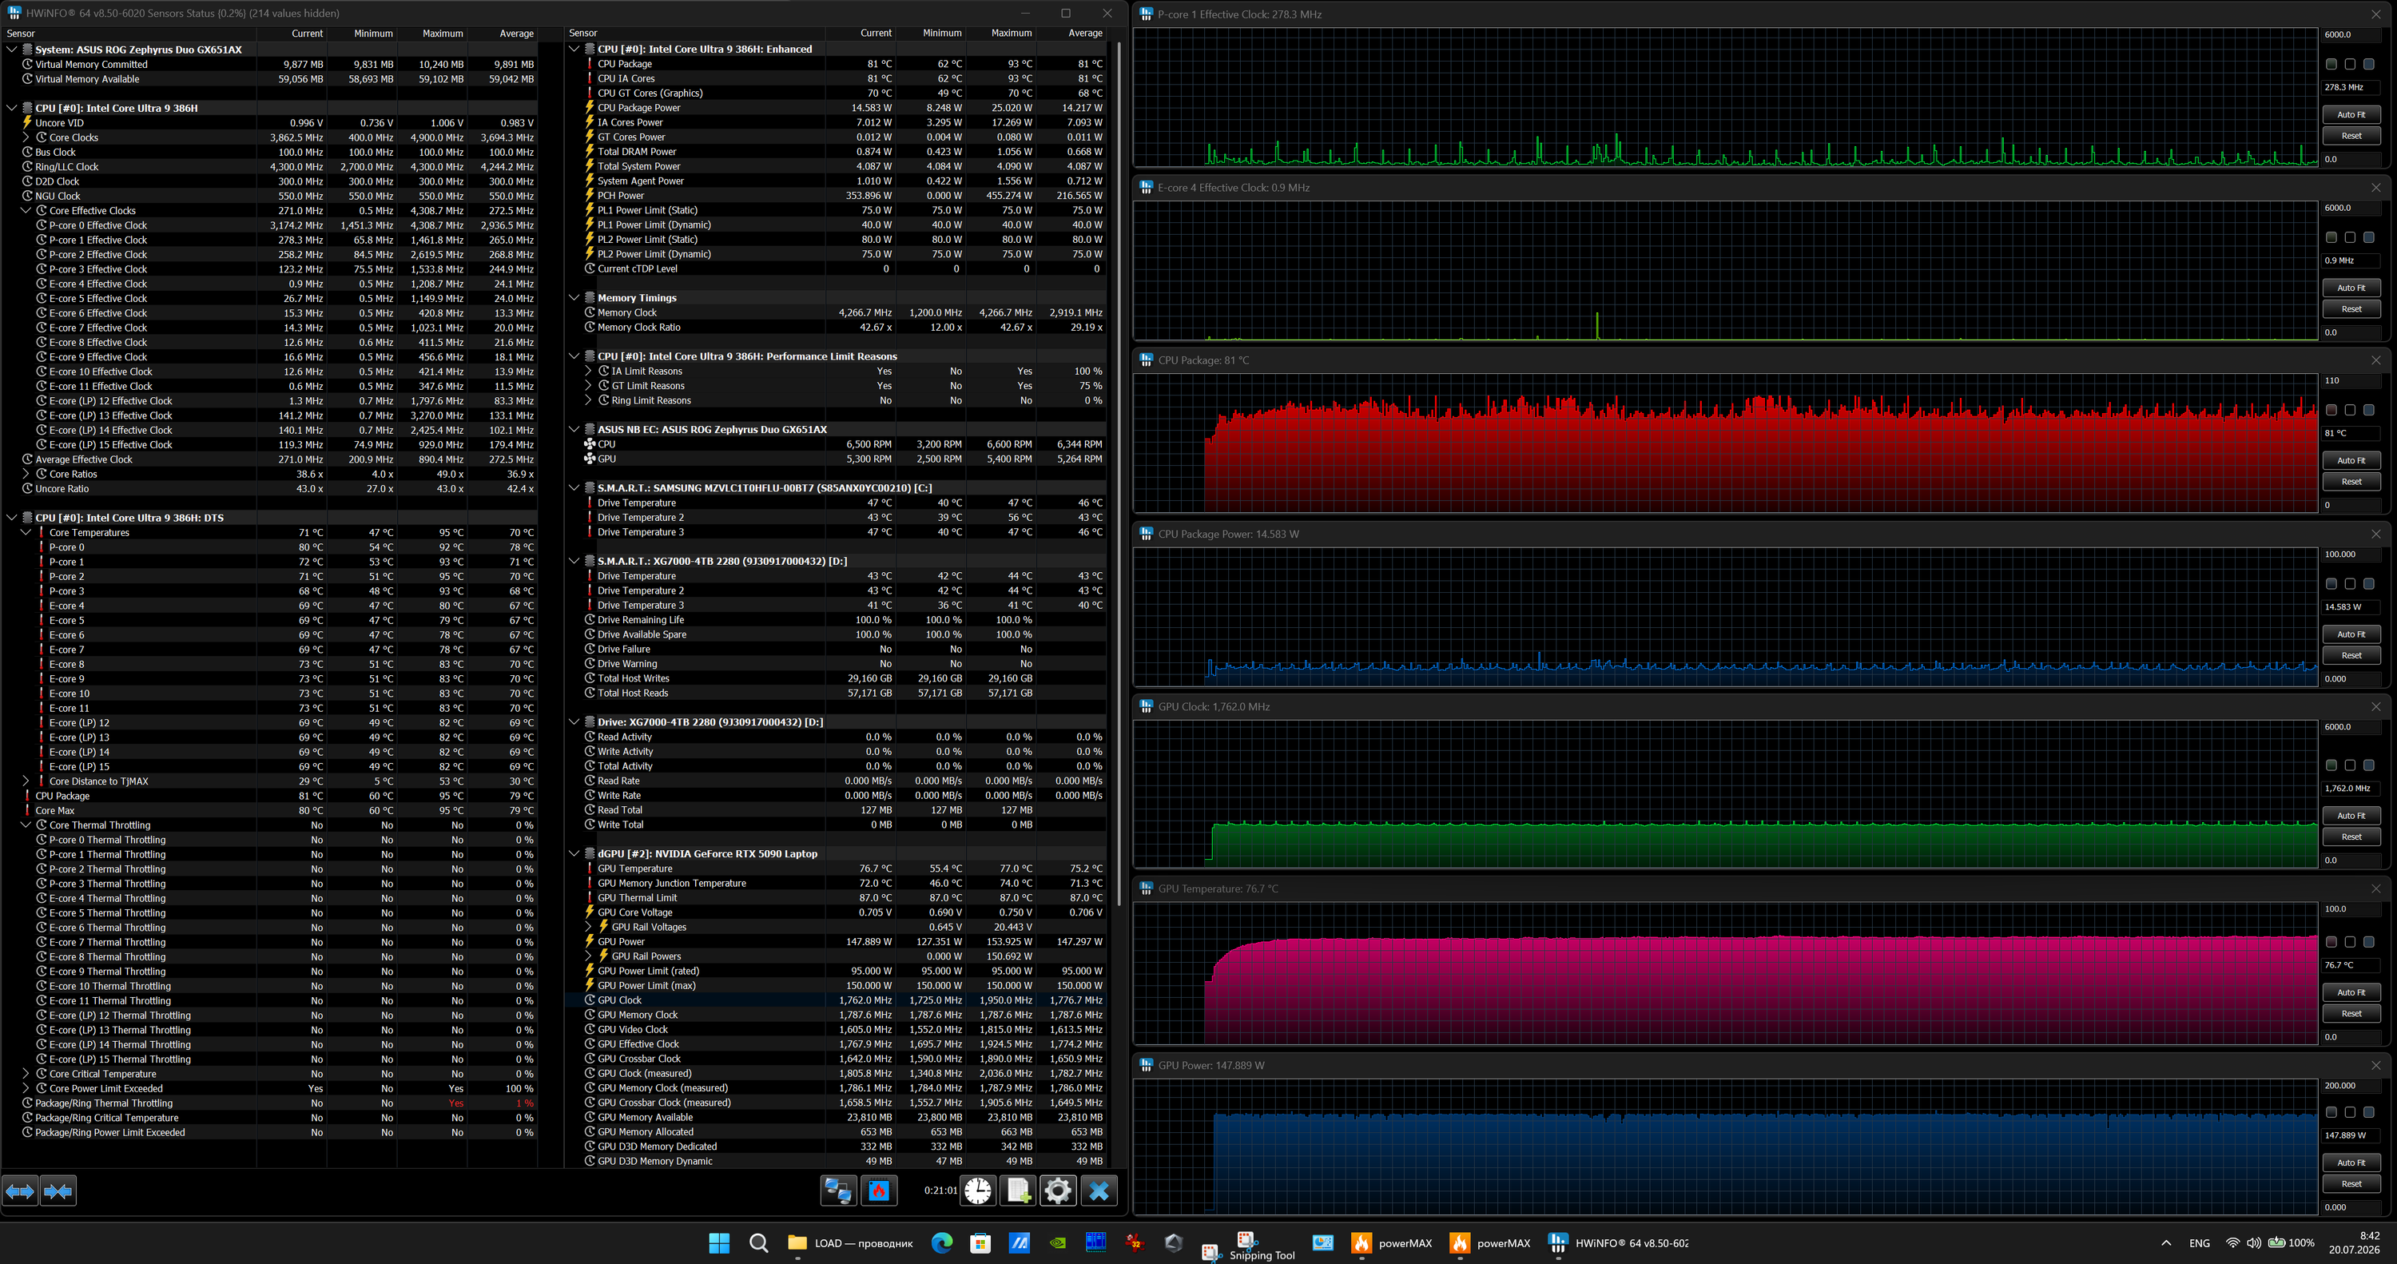Viewport: 2397px width, 1264px height.
Task: Expand Core Power Limit Exceeded row
Action: (x=26, y=1088)
